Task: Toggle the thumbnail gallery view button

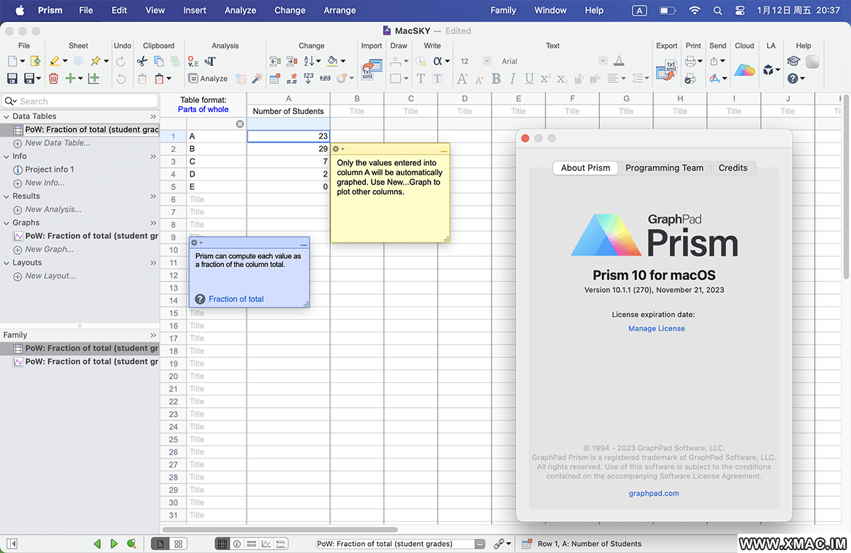Action: click(x=178, y=544)
